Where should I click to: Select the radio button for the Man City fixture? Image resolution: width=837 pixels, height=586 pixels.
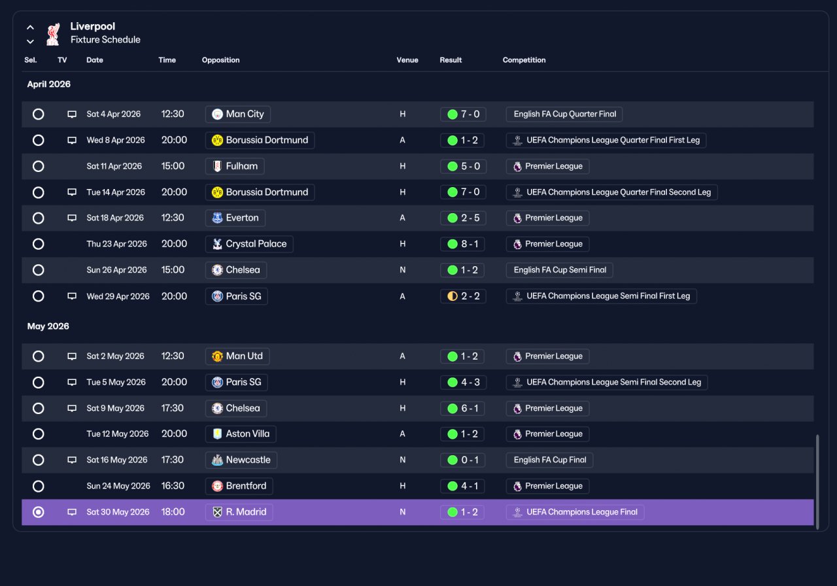pos(39,114)
